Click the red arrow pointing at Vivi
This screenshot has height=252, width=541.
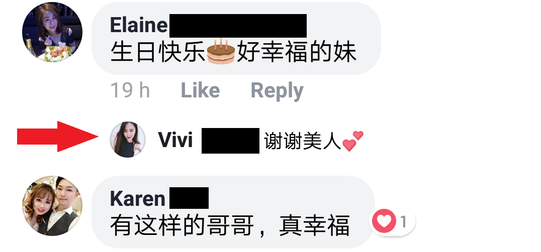point(58,137)
